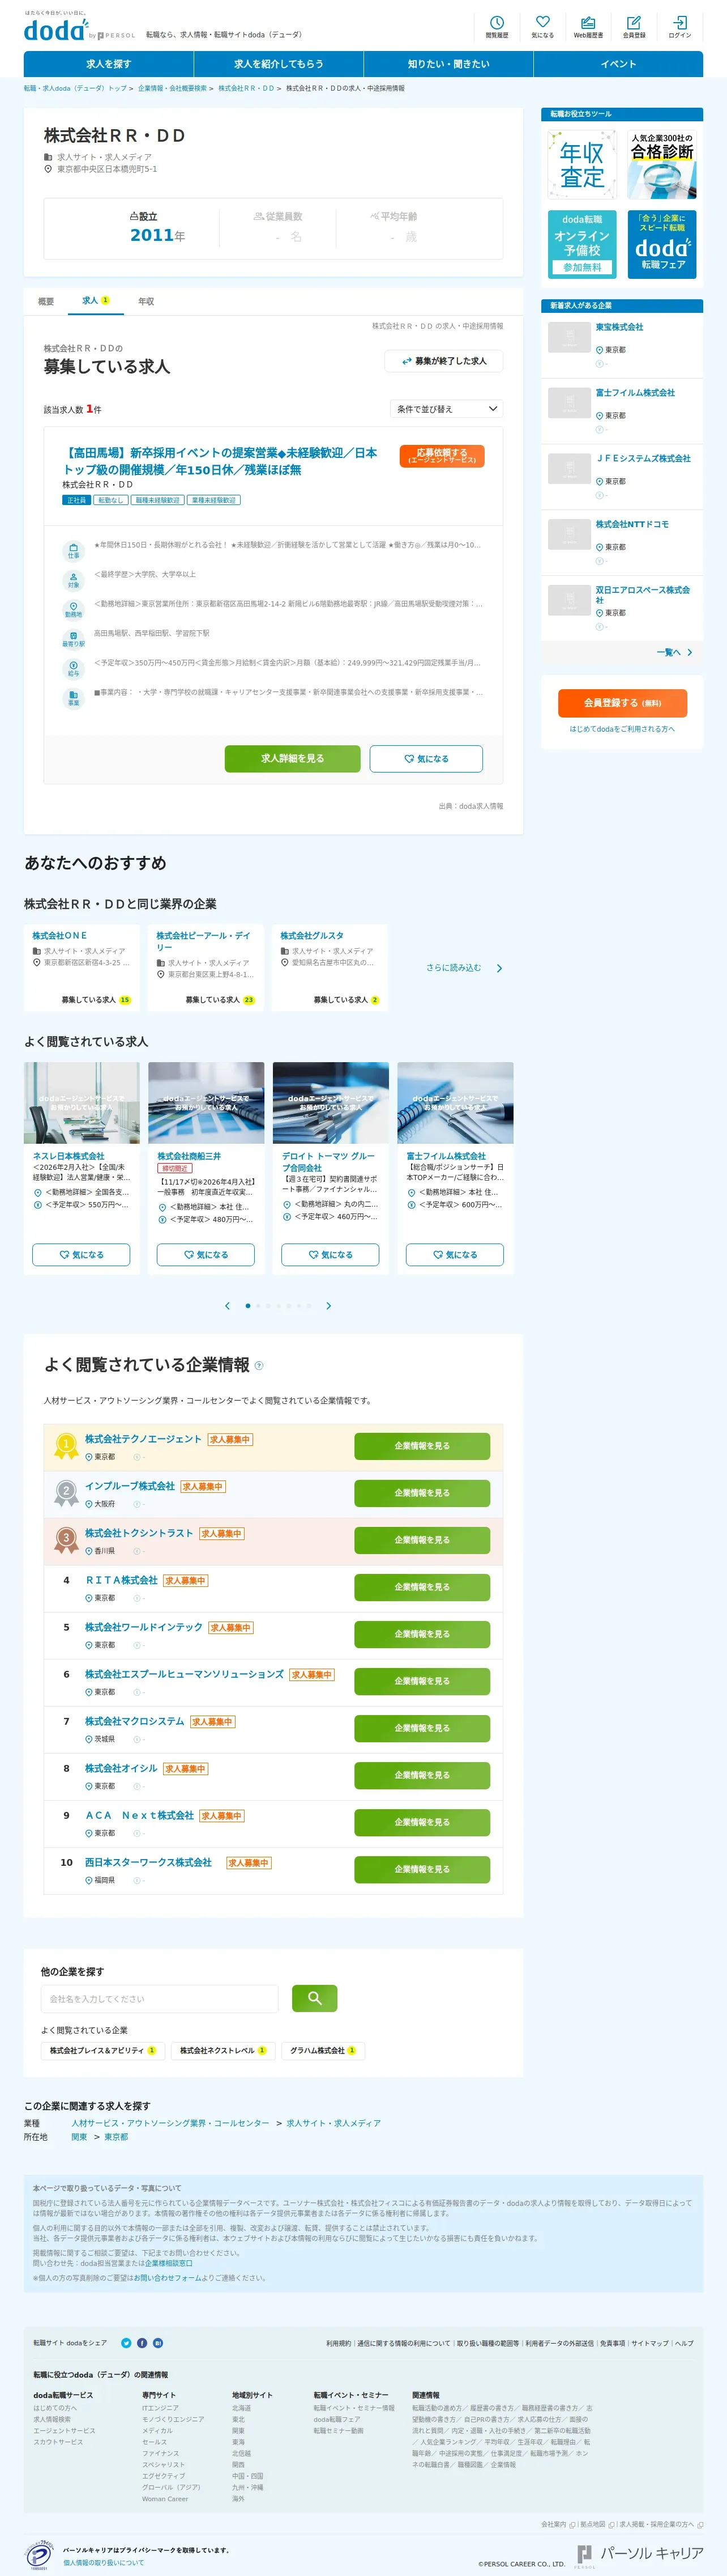Open the job title 【高田馬場】新卒採用イベント link
Viewport: 727px width, 2576px height.
220,461
